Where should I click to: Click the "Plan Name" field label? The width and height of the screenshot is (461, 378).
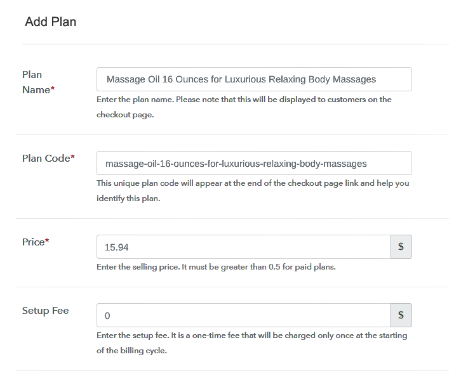point(36,82)
